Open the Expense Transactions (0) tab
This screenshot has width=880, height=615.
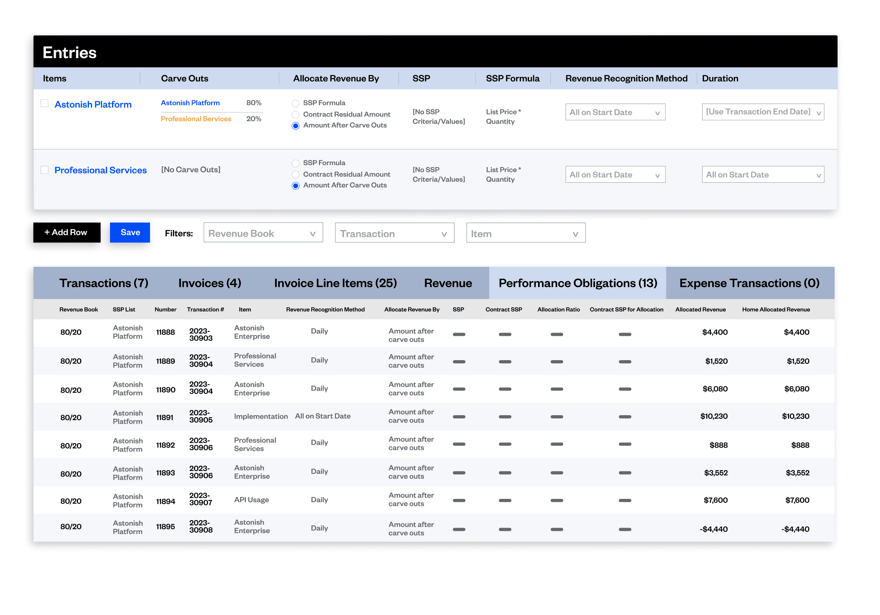[749, 283]
